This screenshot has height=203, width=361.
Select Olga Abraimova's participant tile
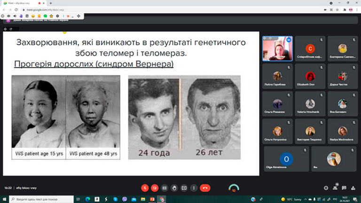[x=286, y=159]
